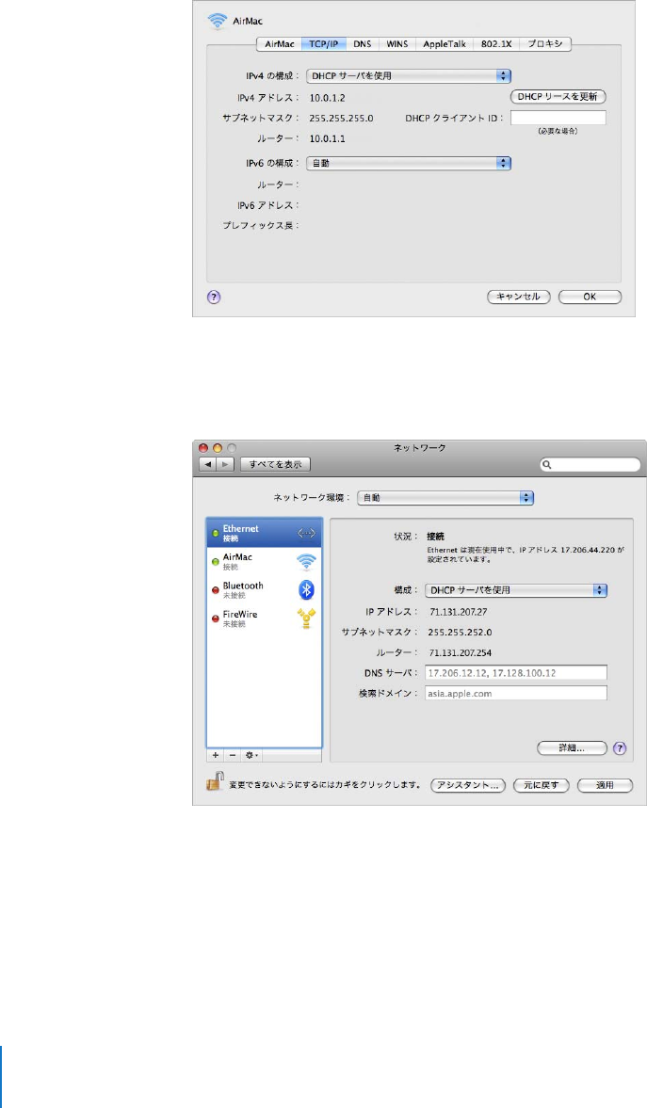Switch to the AppleTalk tab
The width and height of the screenshot is (647, 1108).
point(445,44)
